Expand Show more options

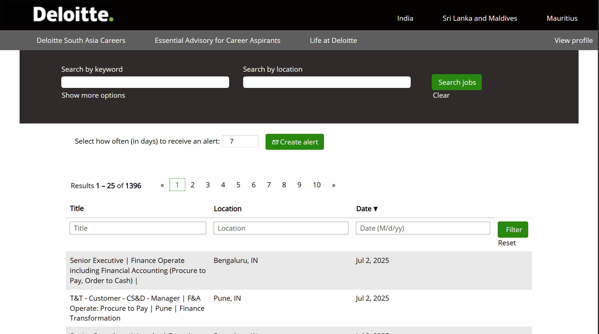point(93,95)
